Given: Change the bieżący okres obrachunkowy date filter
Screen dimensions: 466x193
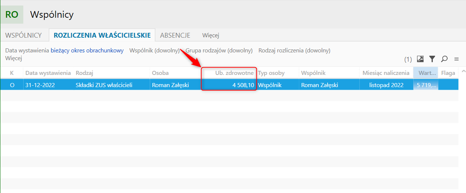Looking at the screenshot, I should (x=87, y=51).
